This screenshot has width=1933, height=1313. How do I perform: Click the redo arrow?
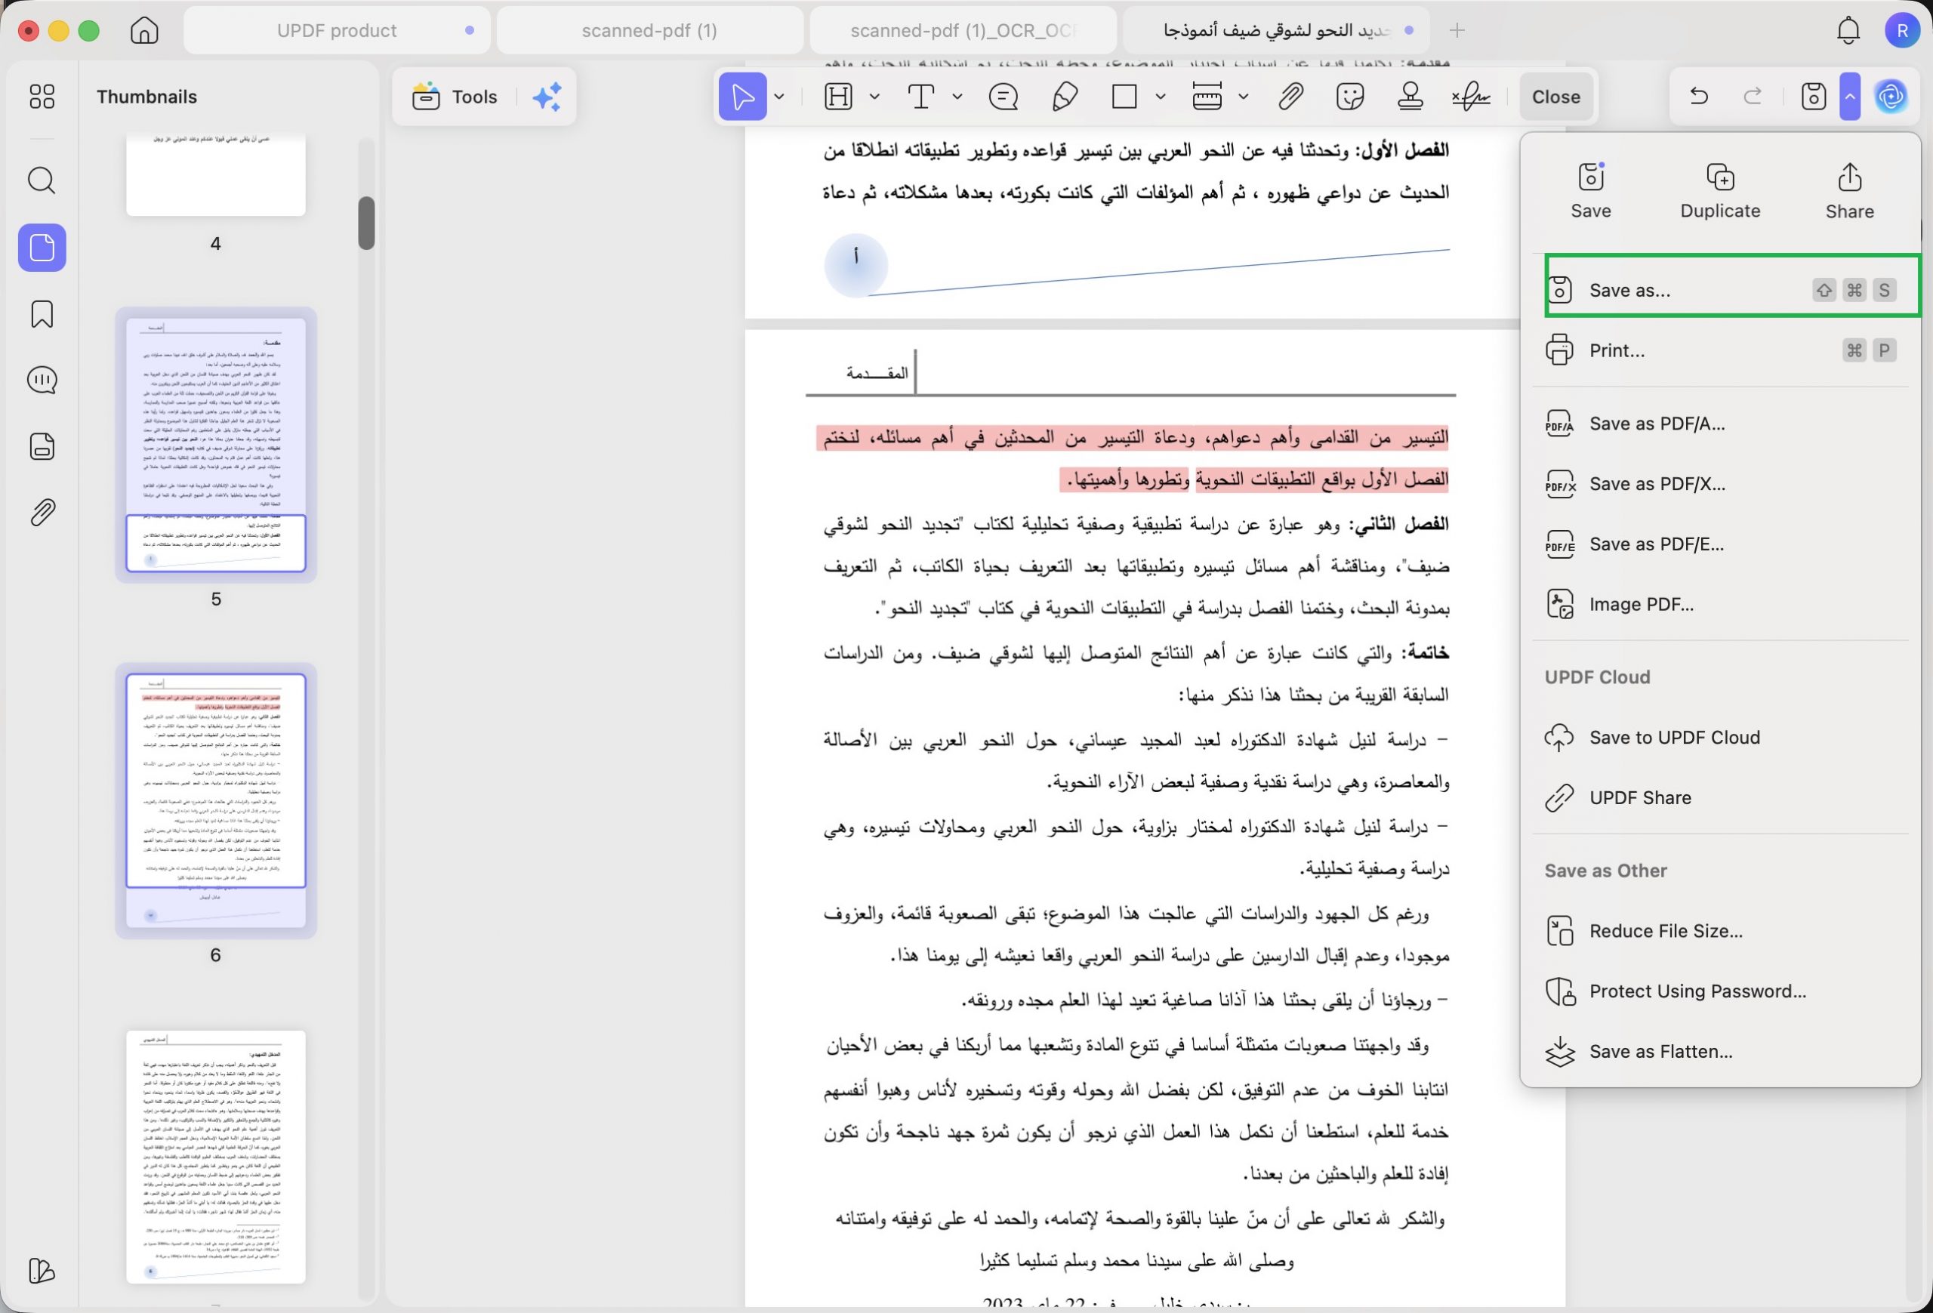pos(1753,97)
